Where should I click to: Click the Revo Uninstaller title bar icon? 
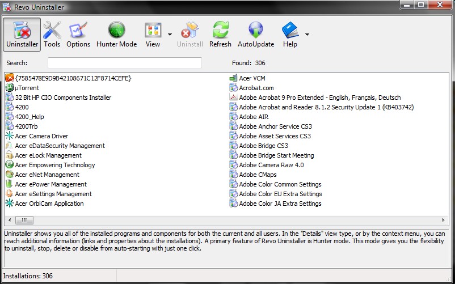click(7, 7)
